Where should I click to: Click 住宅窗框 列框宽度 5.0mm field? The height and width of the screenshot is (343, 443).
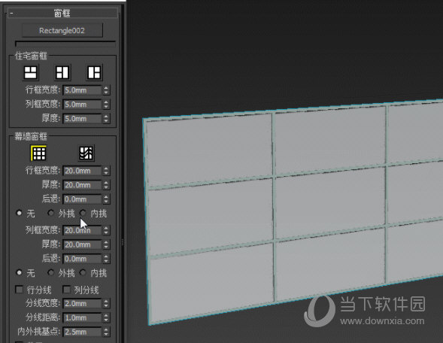[x=82, y=105]
